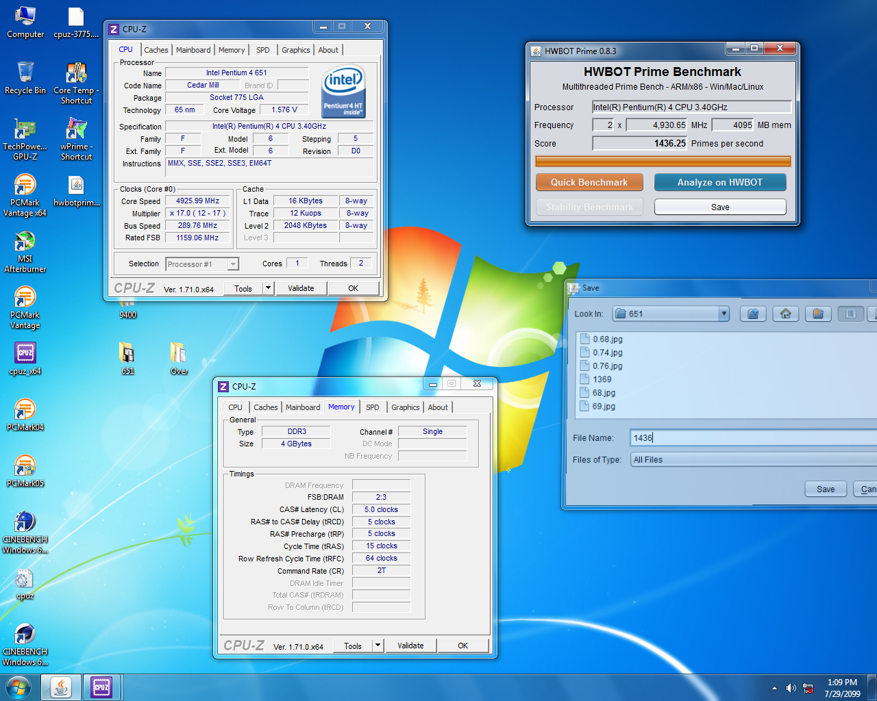The image size is (877, 701).
Task: Click Save button in HWBOT Prime window
Action: click(720, 207)
